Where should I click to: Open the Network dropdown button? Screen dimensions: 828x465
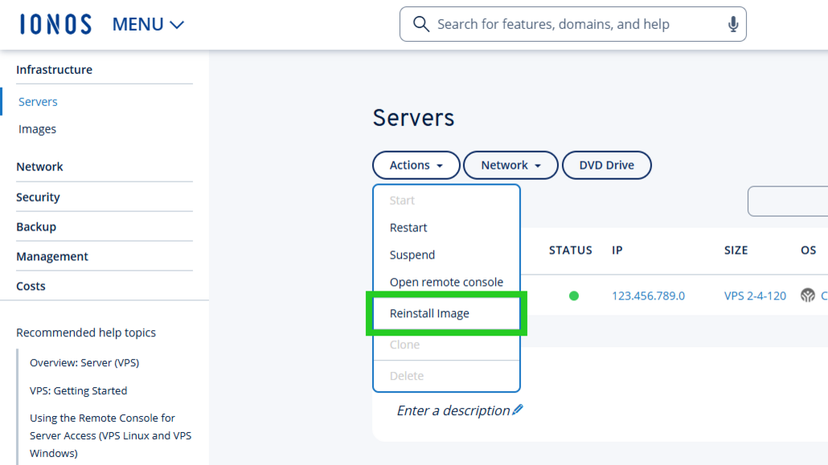tap(510, 165)
